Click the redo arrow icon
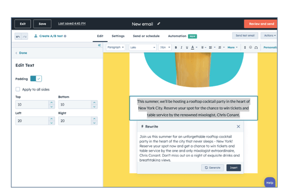The height and width of the screenshot is (196, 294). [x=25, y=37]
